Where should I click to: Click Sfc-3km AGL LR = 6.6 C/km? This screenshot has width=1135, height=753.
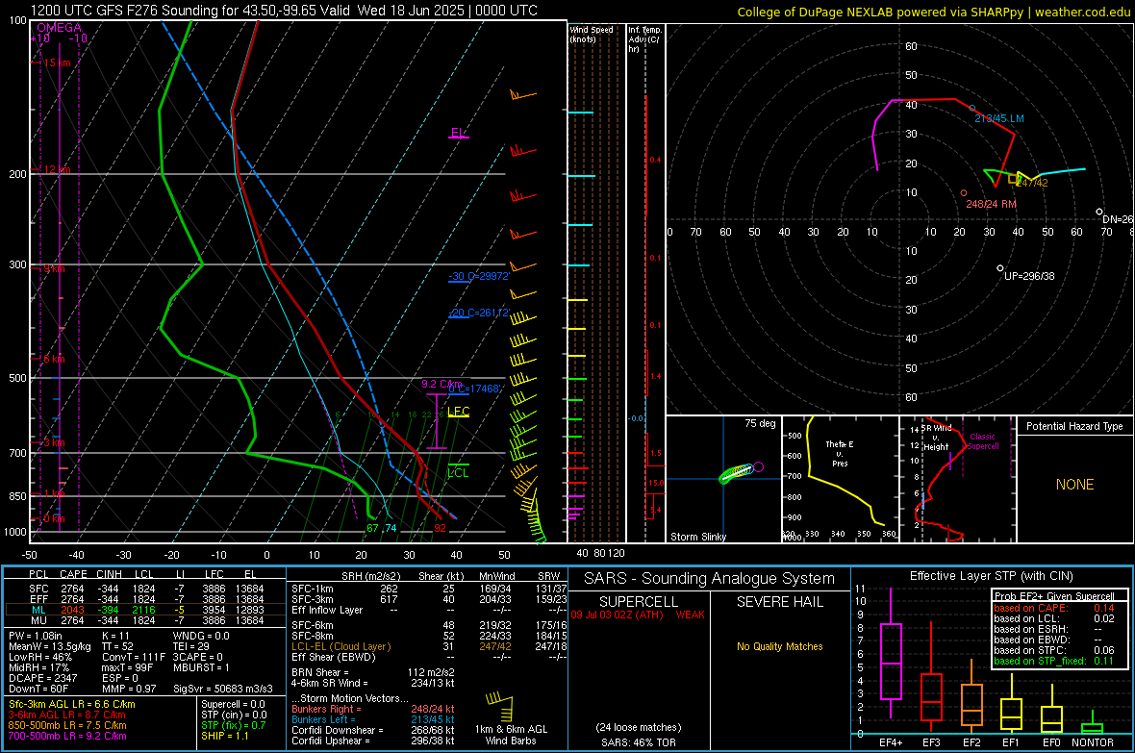[x=72, y=704]
